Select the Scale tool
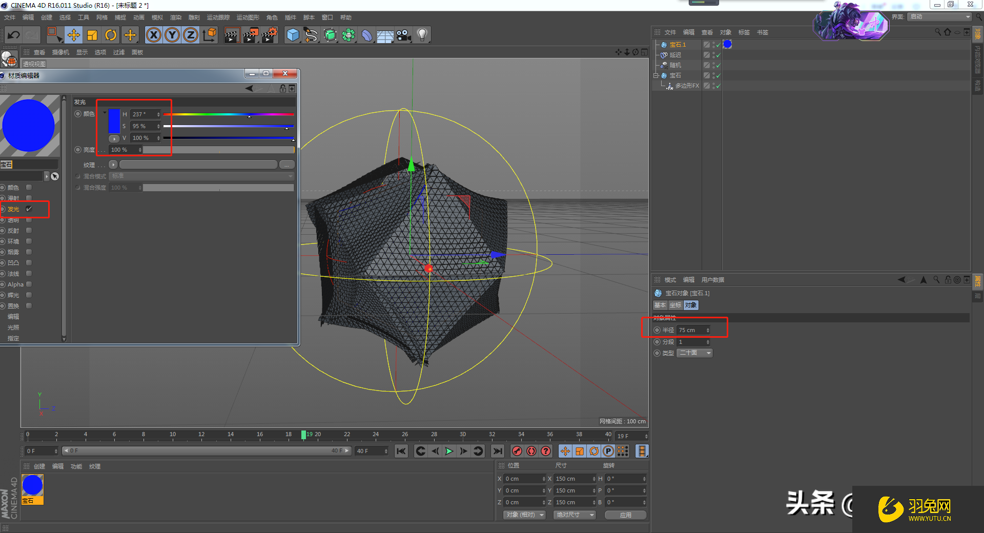This screenshot has height=533, width=984. (92, 35)
